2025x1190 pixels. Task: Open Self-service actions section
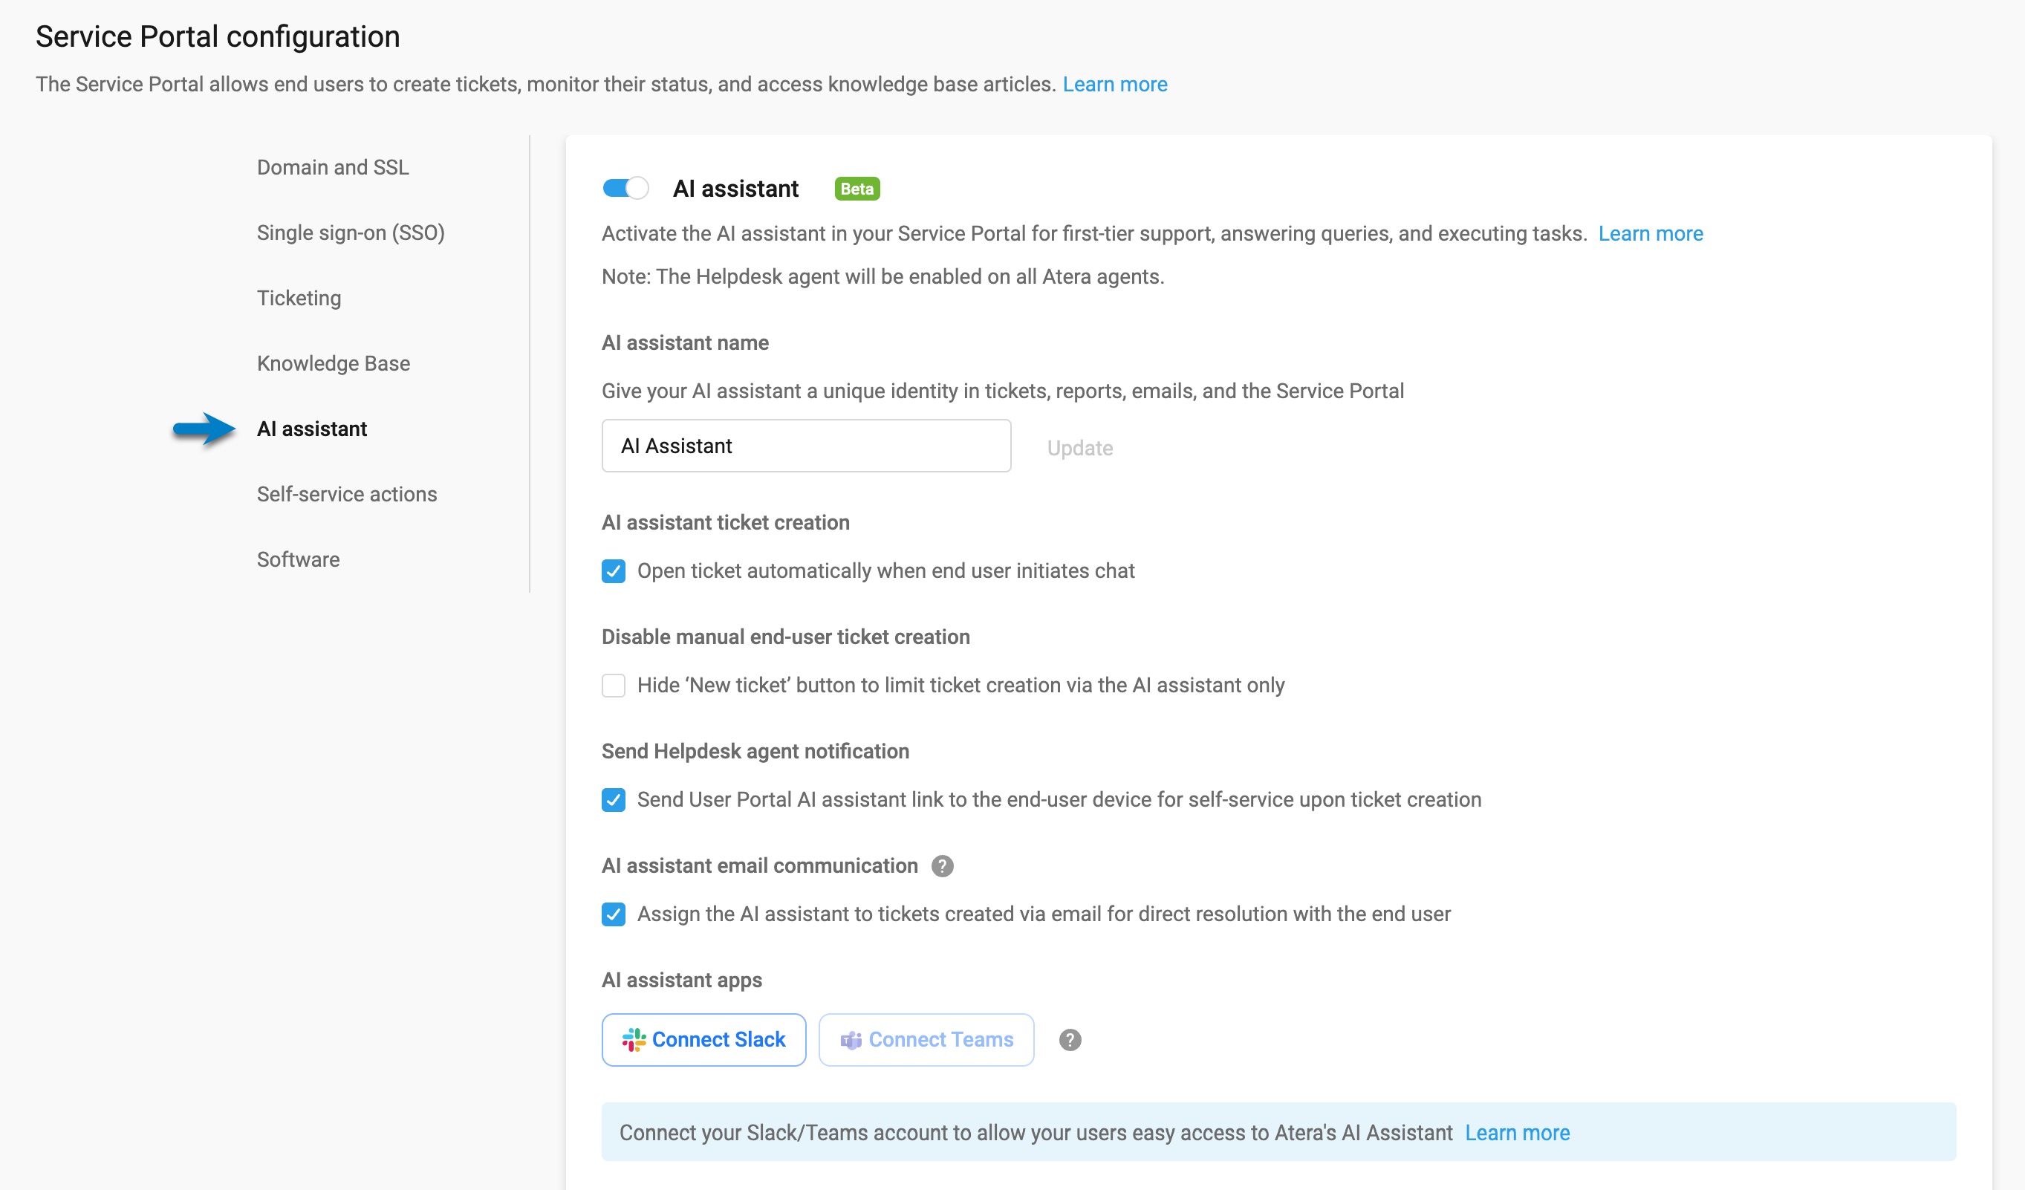347,494
